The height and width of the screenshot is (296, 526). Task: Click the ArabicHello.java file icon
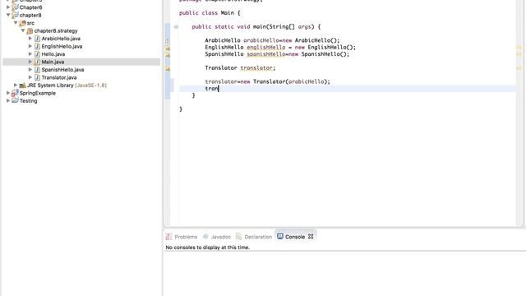click(37, 39)
